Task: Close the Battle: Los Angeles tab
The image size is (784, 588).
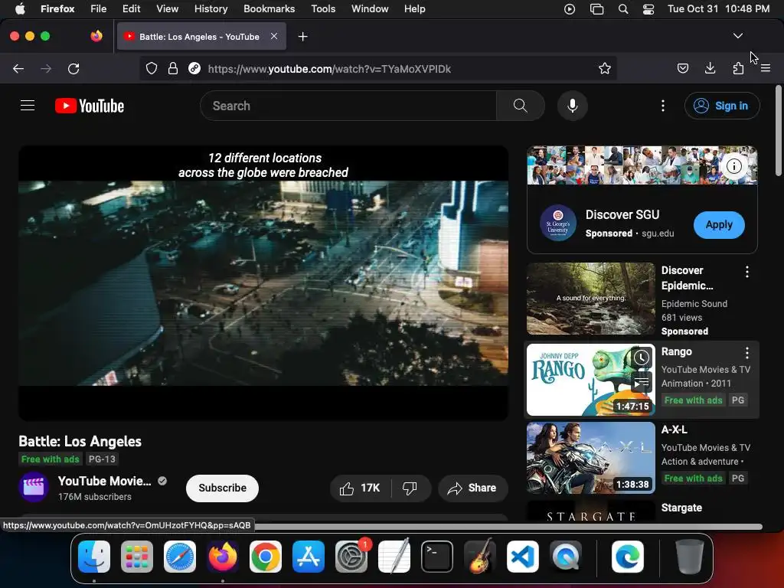Action: (x=274, y=36)
